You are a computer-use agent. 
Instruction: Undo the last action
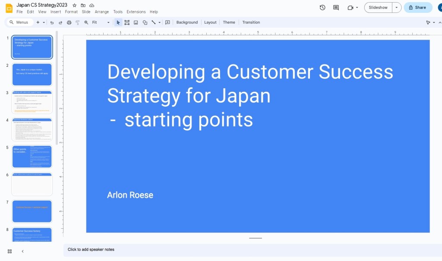(52, 22)
